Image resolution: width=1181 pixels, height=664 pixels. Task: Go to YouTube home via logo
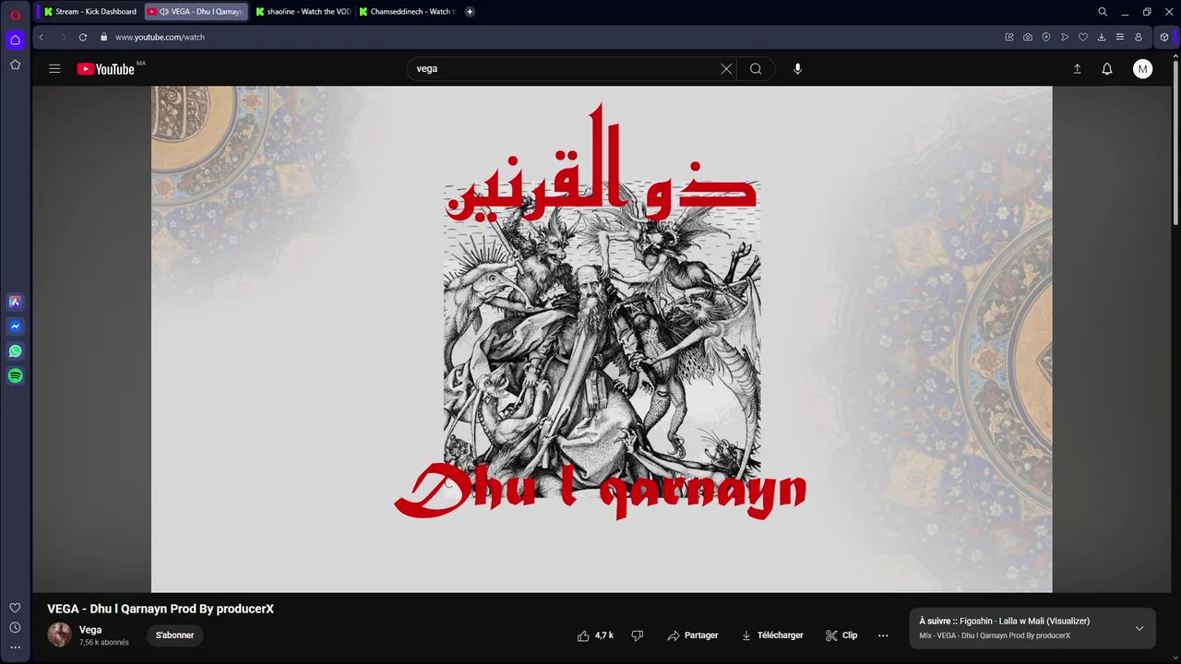[106, 69]
